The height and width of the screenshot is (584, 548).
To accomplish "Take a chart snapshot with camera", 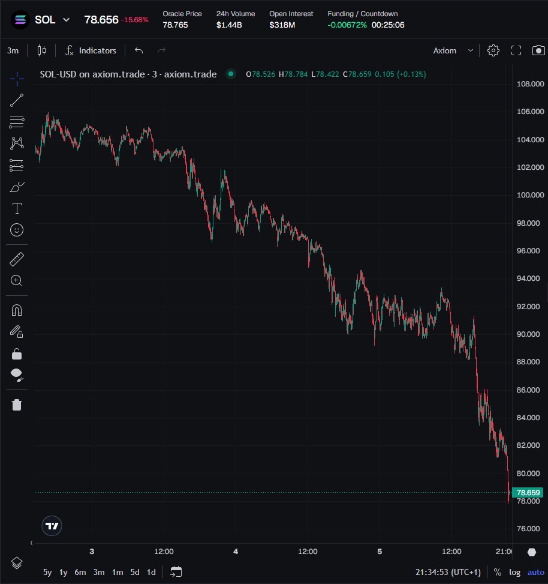I will click(538, 50).
